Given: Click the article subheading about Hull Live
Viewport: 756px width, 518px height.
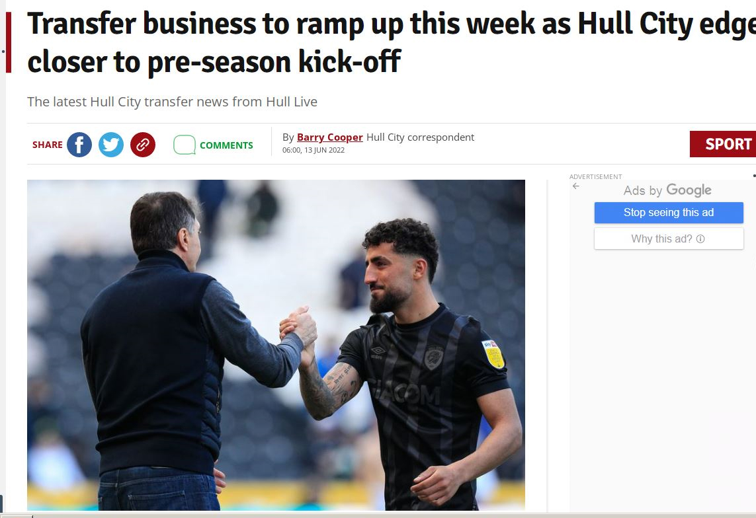Looking at the screenshot, I should click(x=172, y=102).
